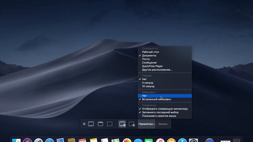The height and width of the screenshot is (142, 253).
Task: Open Safari from the Dock
Action: [x=49, y=140]
